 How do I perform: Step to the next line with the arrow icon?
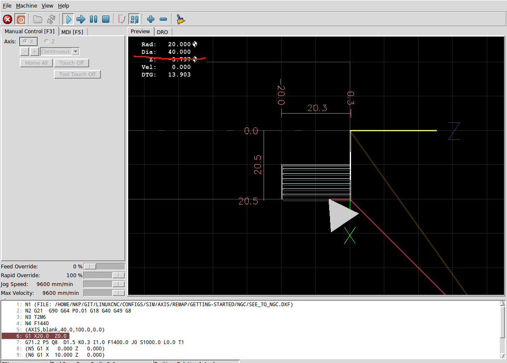(x=81, y=19)
